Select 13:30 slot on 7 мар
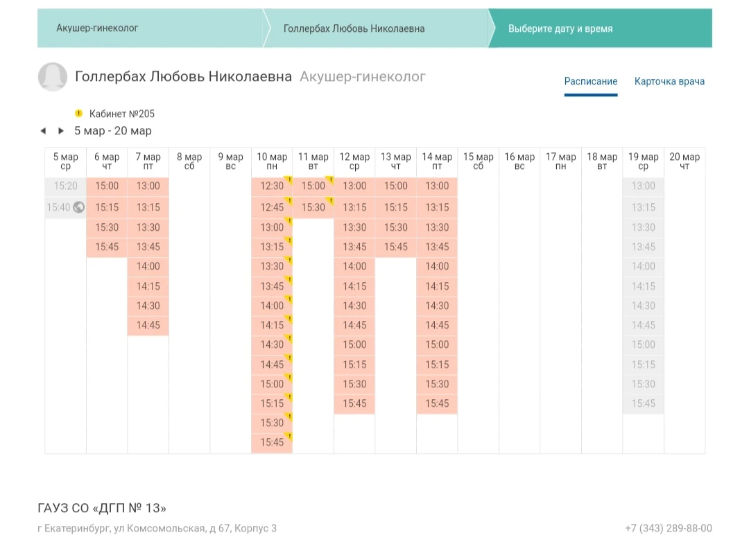 [x=148, y=228]
